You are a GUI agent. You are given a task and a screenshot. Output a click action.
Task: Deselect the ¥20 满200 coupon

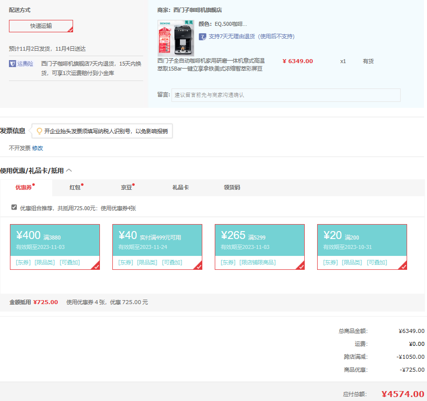pyautogui.click(x=362, y=247)
